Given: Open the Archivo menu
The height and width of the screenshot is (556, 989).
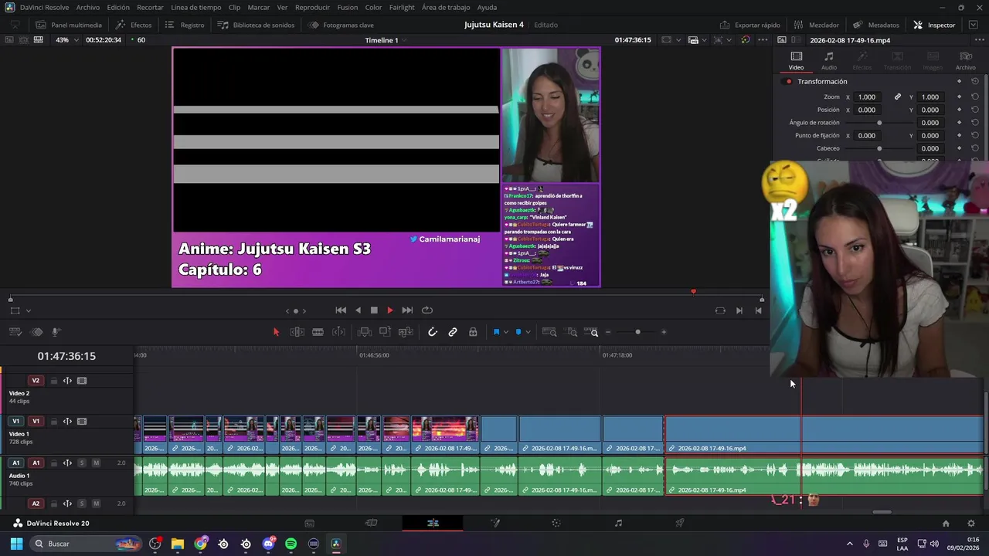Looking at the screenshot, I should pyautogui.click(x=87, y=7).
